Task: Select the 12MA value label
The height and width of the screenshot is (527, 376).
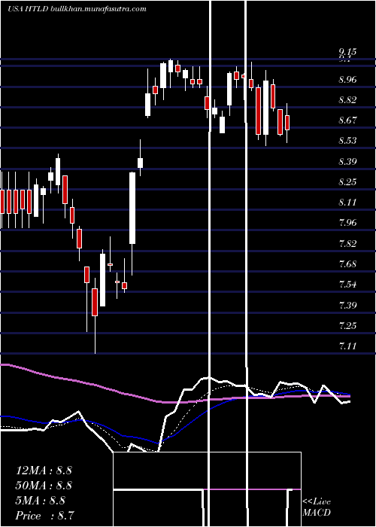Action: [x=44, y=471]
